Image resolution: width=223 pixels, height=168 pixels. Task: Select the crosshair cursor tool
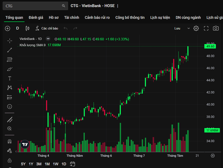click(x=10, y=41)
